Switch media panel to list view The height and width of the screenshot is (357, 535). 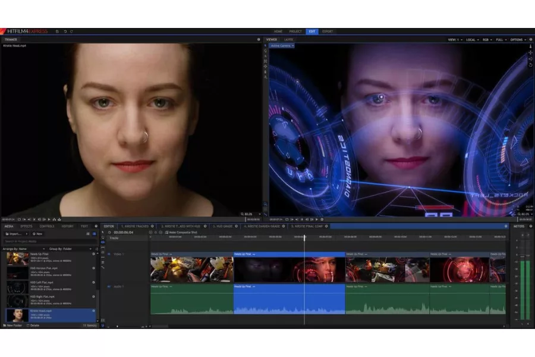click(88, 234)
